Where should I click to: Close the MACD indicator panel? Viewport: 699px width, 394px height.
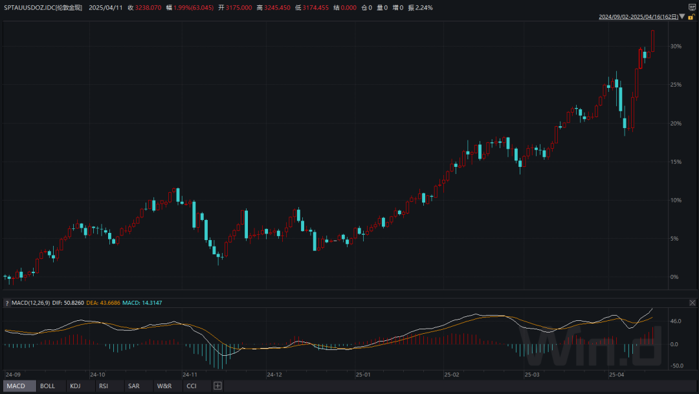coord(693,303)
